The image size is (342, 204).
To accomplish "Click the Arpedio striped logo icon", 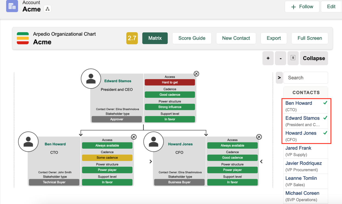I will (x=23, y=38).
